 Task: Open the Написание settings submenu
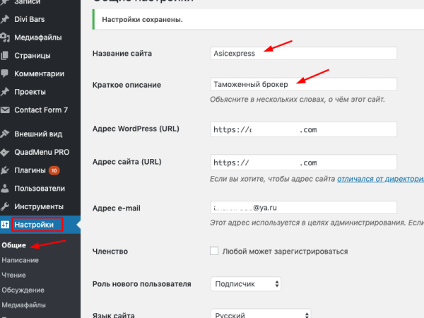(20, 260)
